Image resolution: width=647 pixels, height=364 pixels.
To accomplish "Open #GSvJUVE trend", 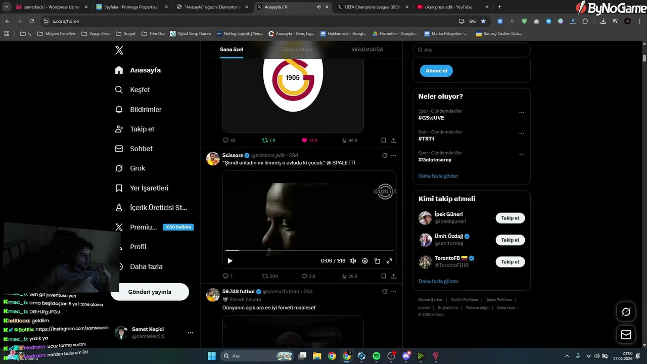I will (431, 118).
